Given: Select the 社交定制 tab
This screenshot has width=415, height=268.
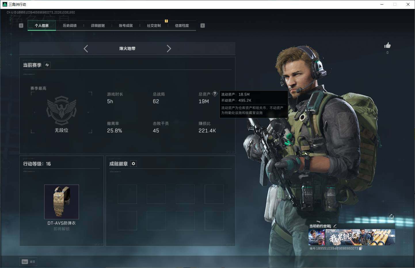Looking at the screenshot, I should tap(154, 26).
